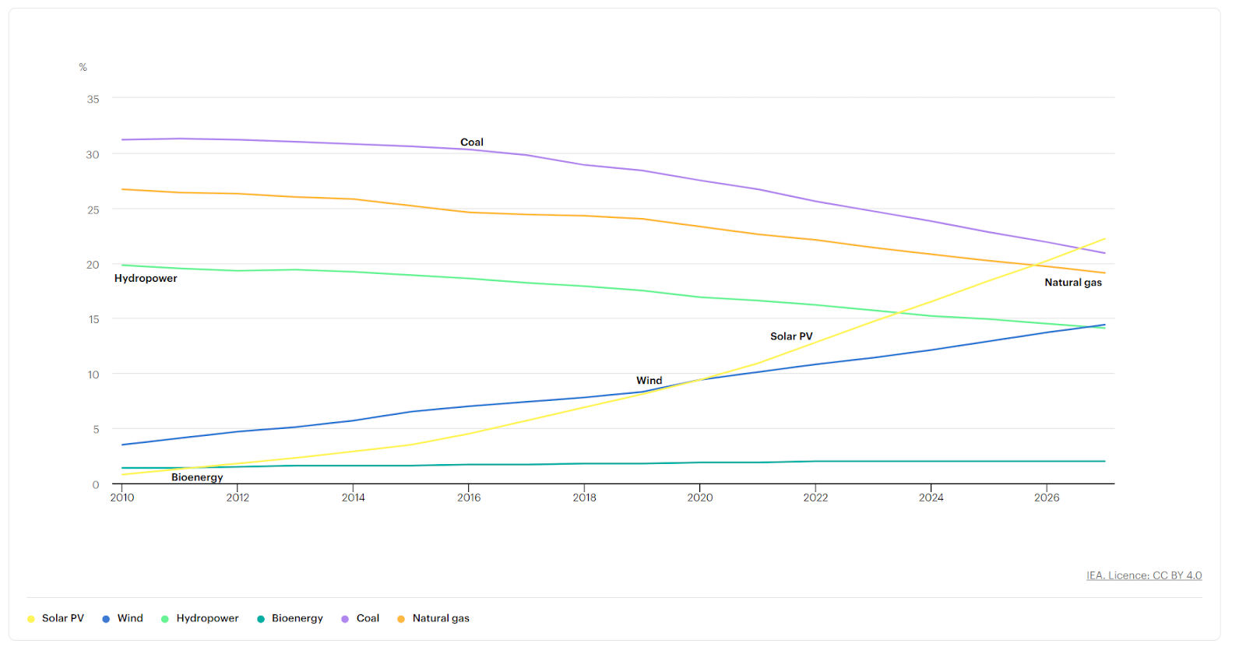This screenshot has height=647, width=1246.
Task: Click the blue Wind legend dot
Action: tap(106, 619)
